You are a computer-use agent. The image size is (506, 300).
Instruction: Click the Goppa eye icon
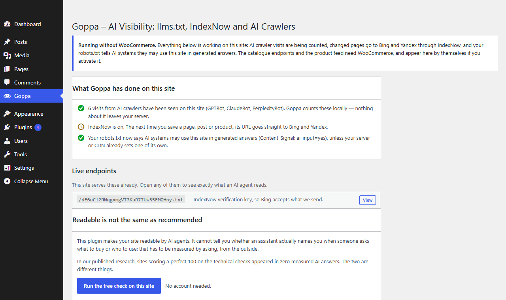(7, 96)
